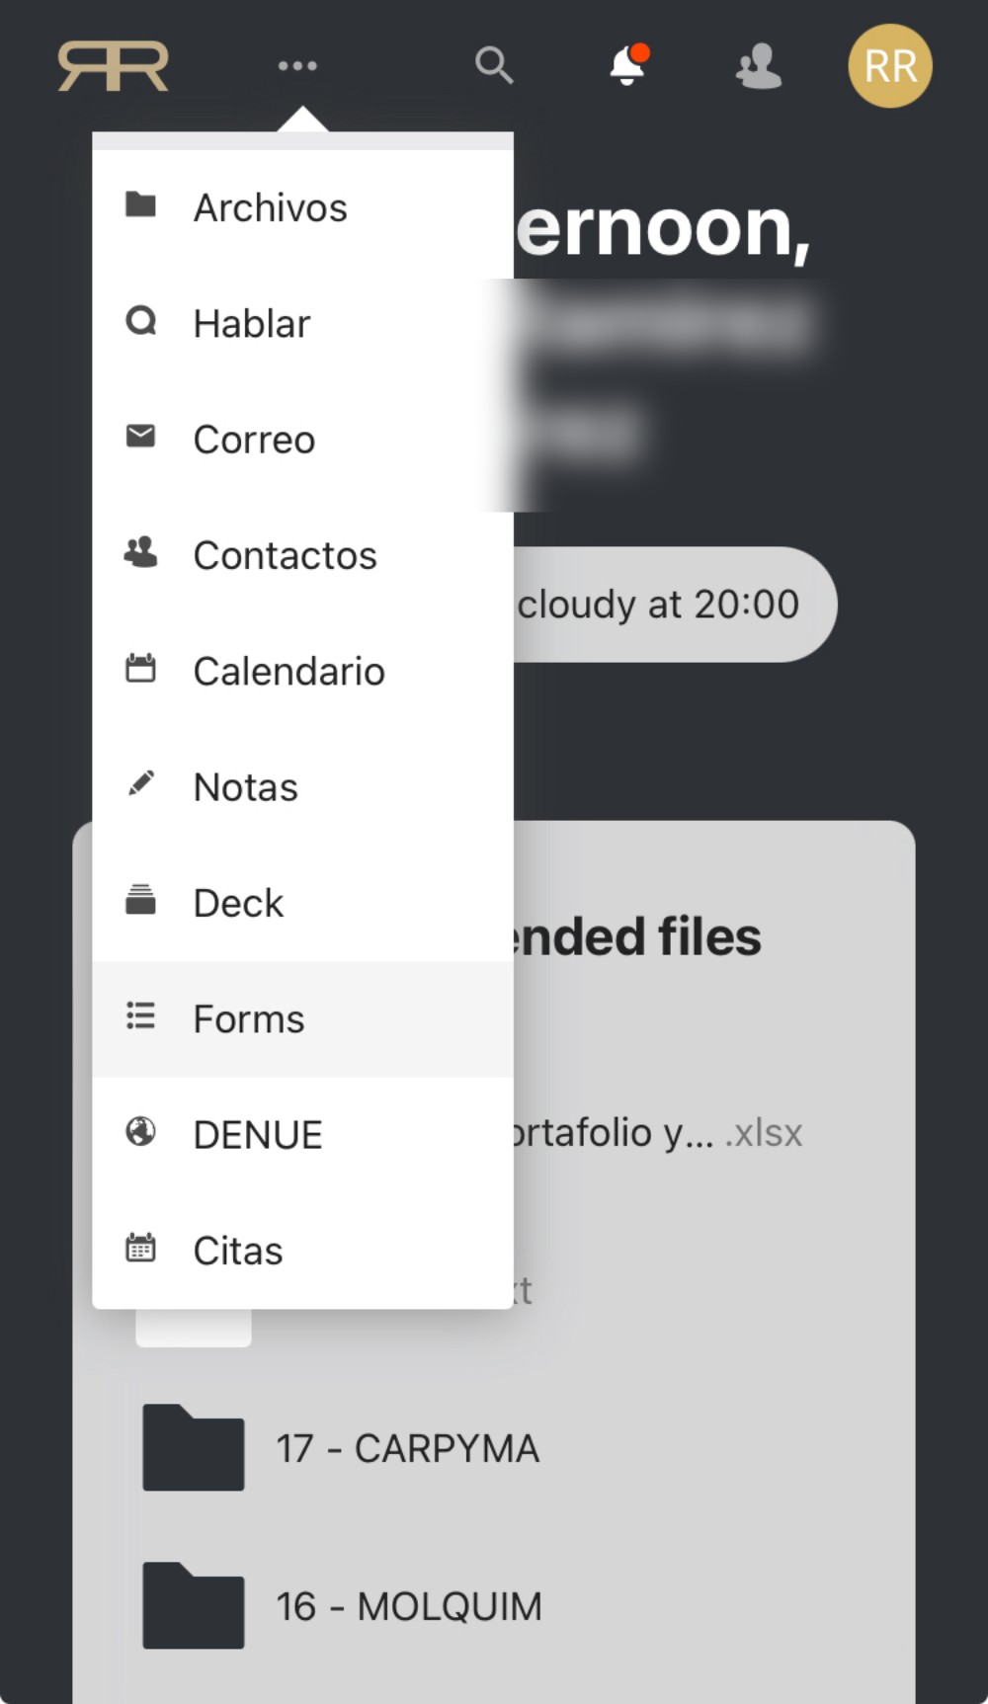Viewport: 988px width, 1704px height.
Task: Click the Deck stack icon
Action: [140, 900]
